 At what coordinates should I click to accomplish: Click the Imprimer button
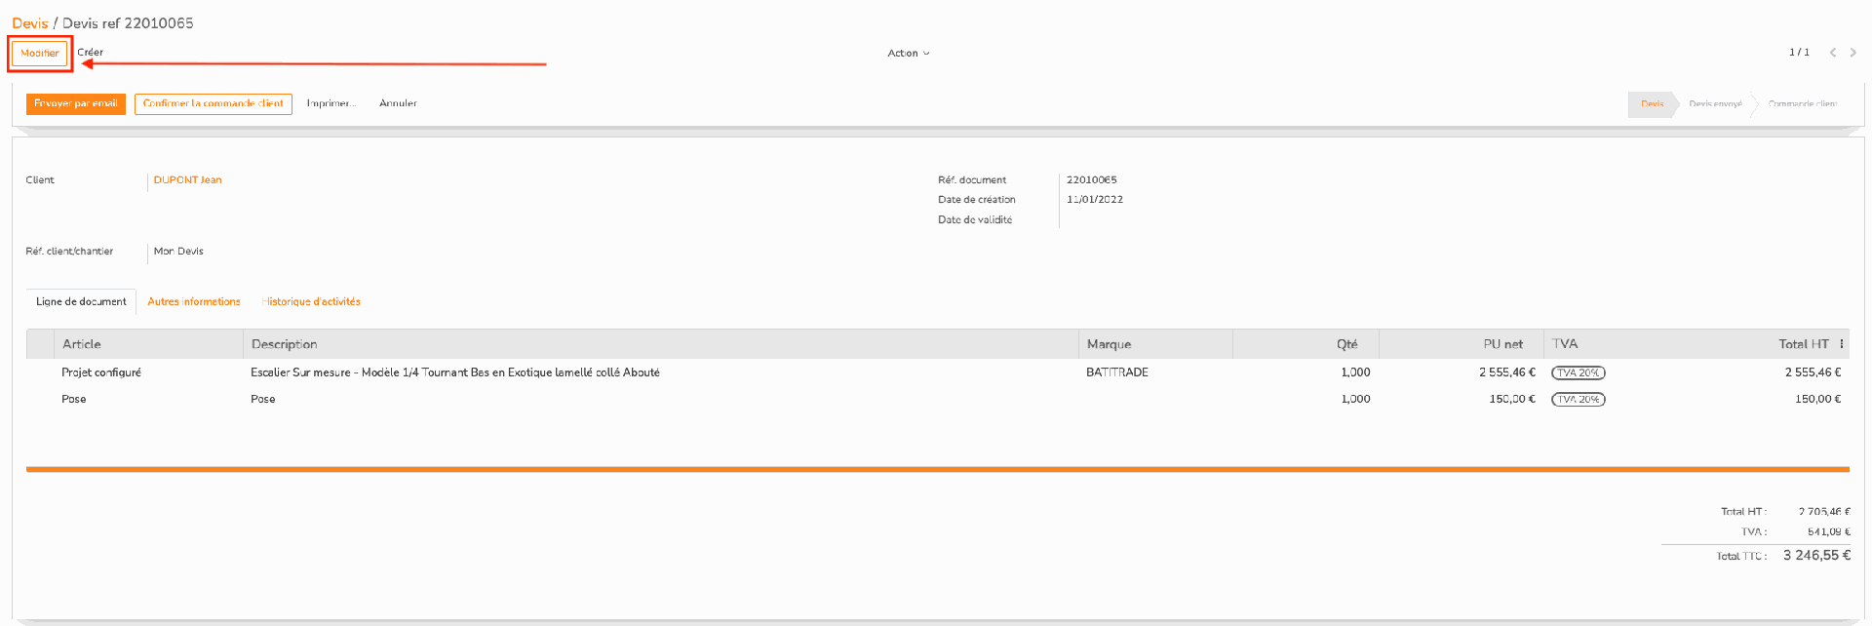(x=331, y=103)
